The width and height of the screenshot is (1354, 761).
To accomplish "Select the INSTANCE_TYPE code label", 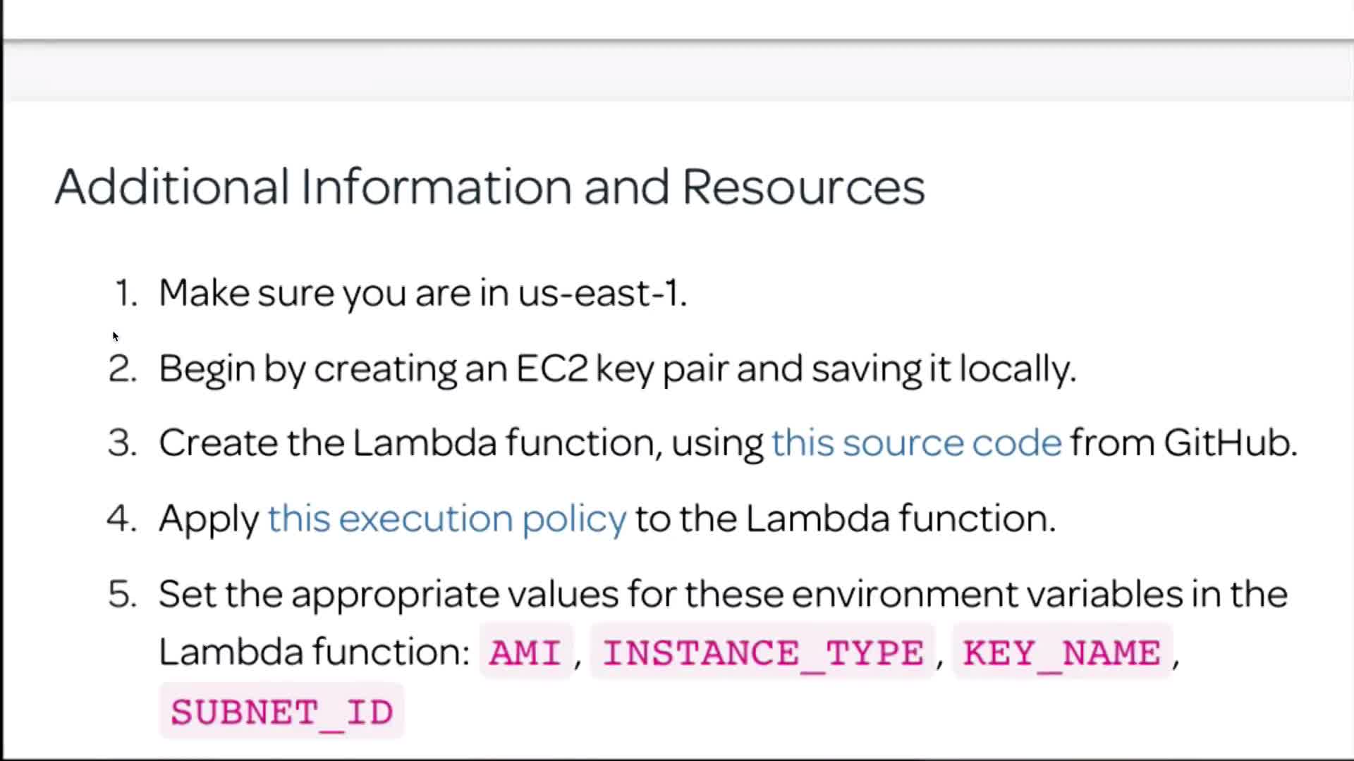I will [x=762, y=652].
